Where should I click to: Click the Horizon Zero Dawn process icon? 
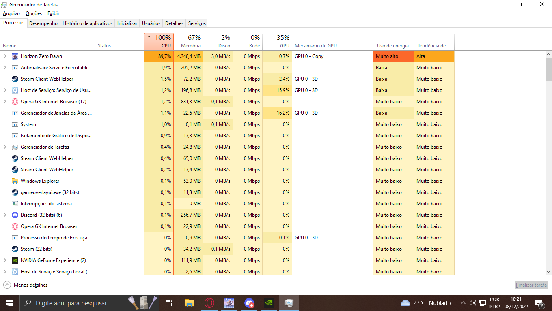pyautogui.click(x=15, y=56)
